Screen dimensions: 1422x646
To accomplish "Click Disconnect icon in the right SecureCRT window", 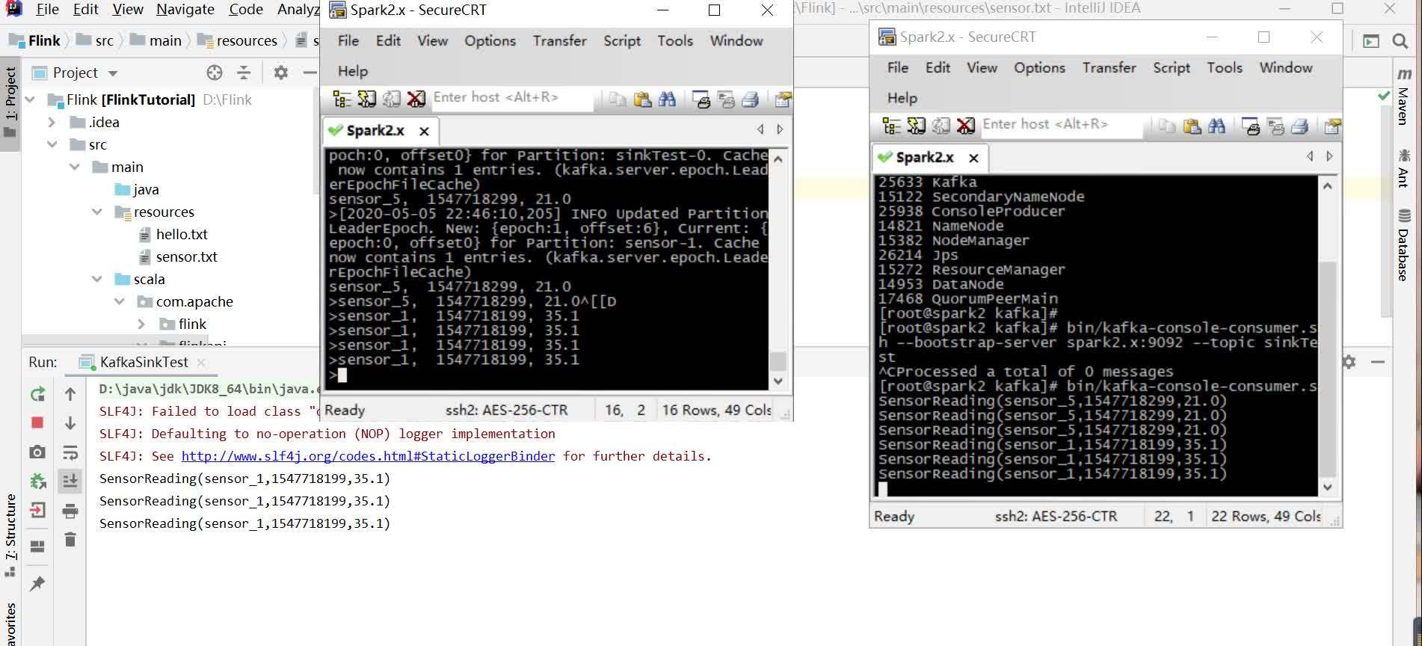I will click(966, 126).
